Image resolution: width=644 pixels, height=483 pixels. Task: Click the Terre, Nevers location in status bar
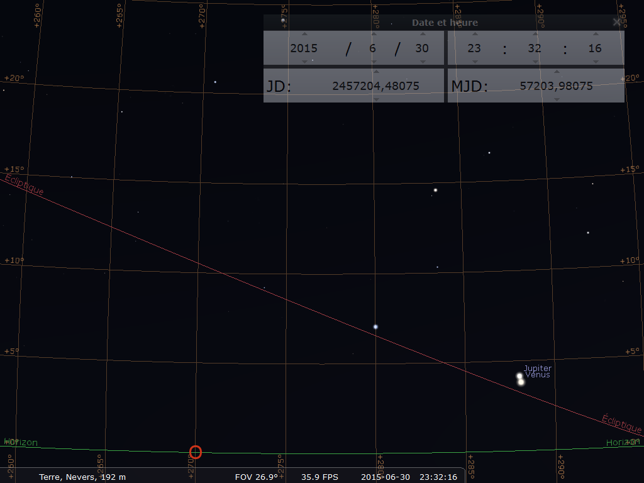point(82,477)
